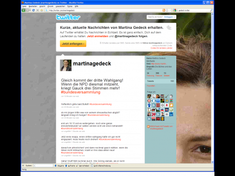235x176 pixels.
Task: Click the yellow eye logo avatar in Folge ich
Action: coord(163,119)
